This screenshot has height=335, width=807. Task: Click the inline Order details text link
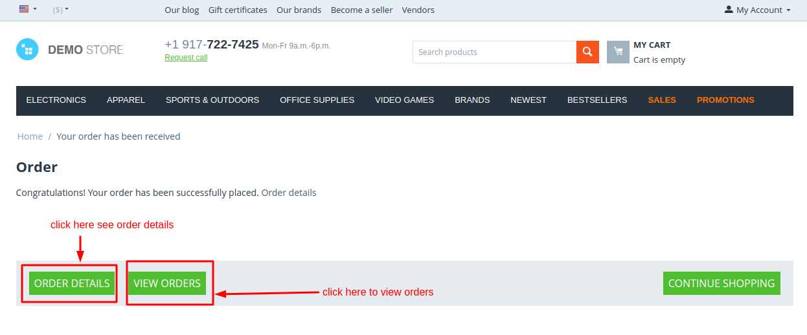(289, 193)
